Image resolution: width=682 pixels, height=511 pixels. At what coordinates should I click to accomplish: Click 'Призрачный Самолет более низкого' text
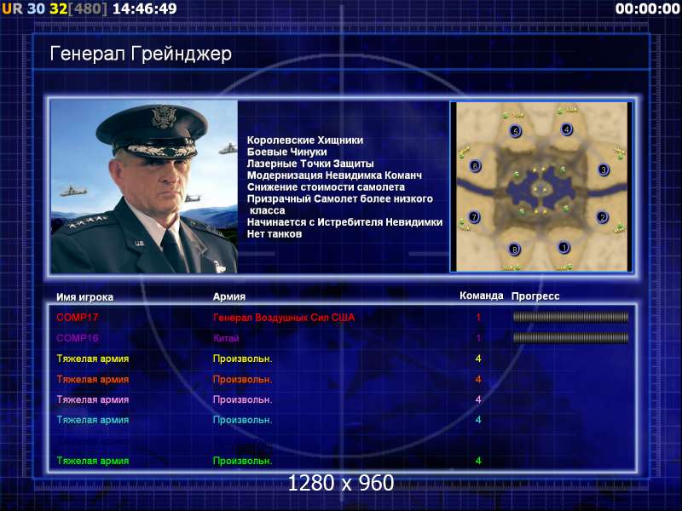coord(339,198)
